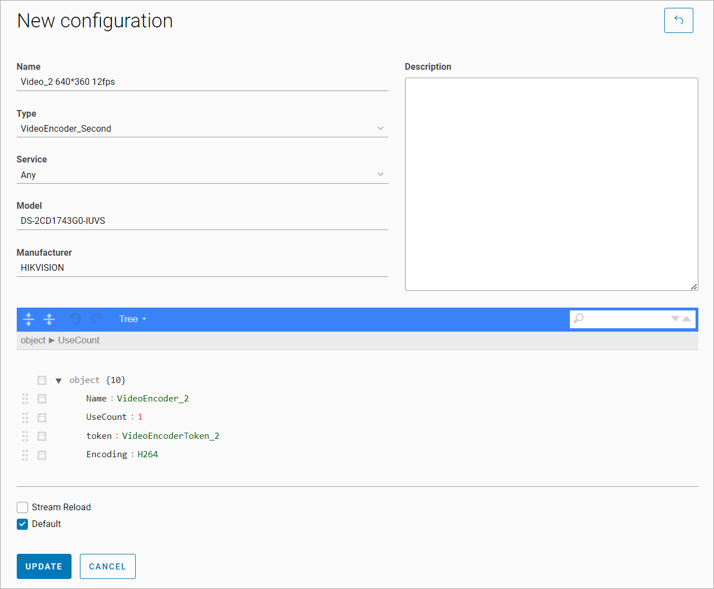Click inside the Description text area
714x589 pixels.
point(551,184)
